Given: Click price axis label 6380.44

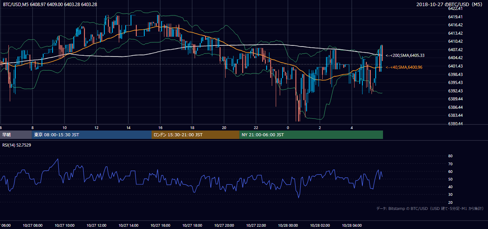Looking at the screenshot, I should (x=456, y=124).
